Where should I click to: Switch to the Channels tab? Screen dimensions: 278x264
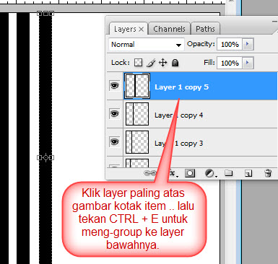coord(169,29)
